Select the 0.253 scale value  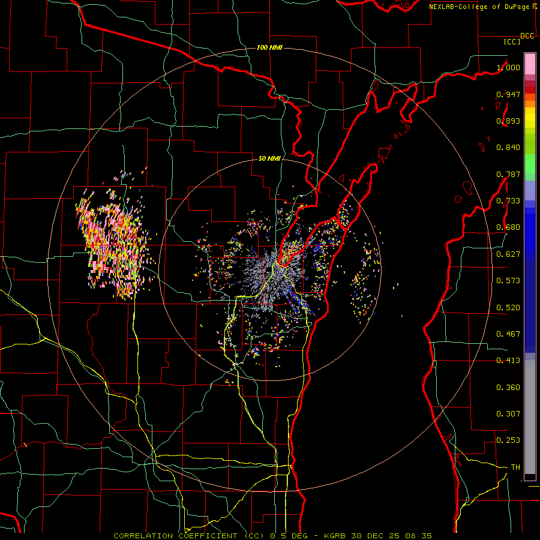508,440
